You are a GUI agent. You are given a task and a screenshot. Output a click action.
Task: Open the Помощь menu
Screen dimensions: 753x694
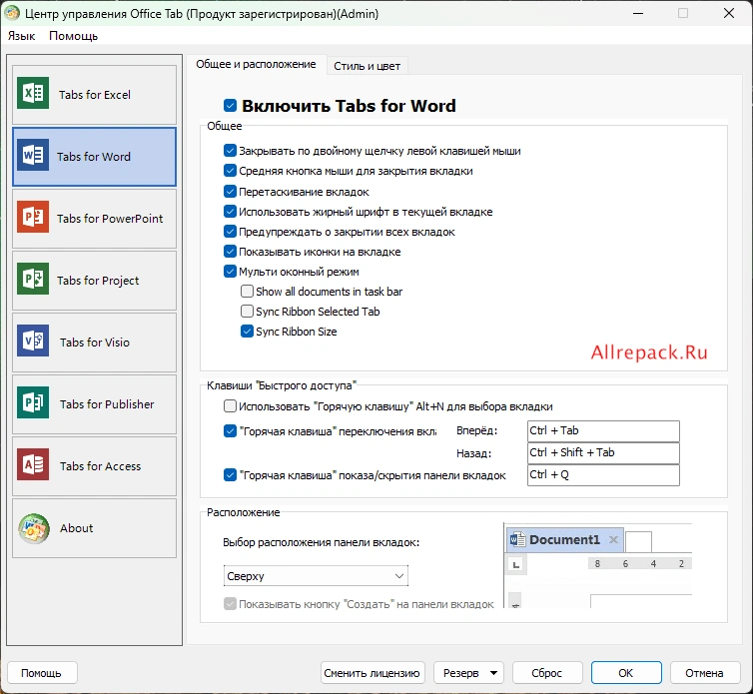click(74, 36)
